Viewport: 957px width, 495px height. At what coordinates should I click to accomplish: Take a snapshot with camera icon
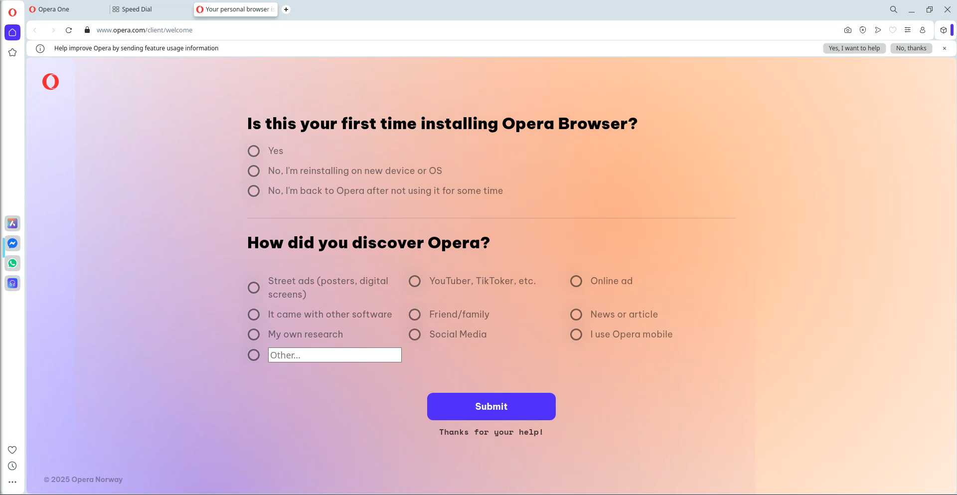pos(848,30)
